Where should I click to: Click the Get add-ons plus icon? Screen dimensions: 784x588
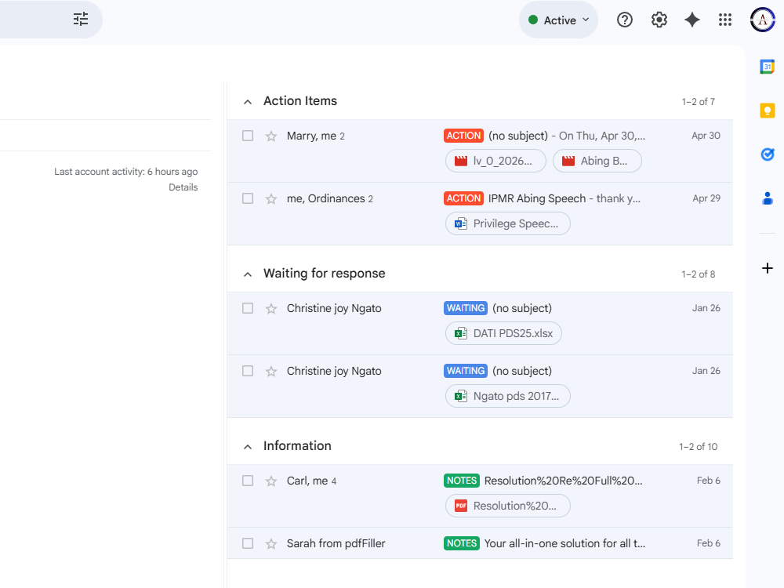[767, 268]
